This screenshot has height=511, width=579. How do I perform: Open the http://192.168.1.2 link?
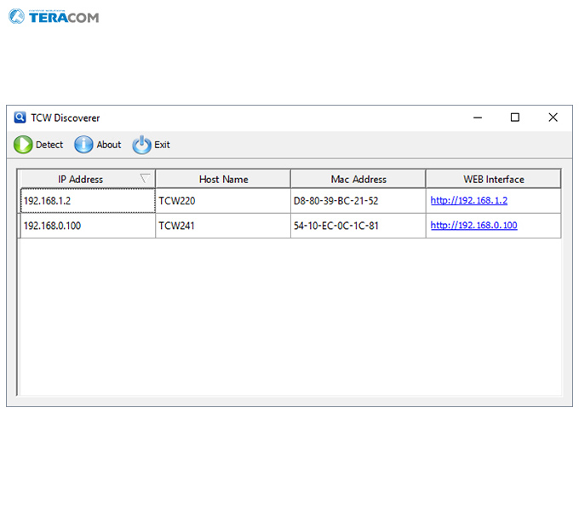tap(468, 201)
